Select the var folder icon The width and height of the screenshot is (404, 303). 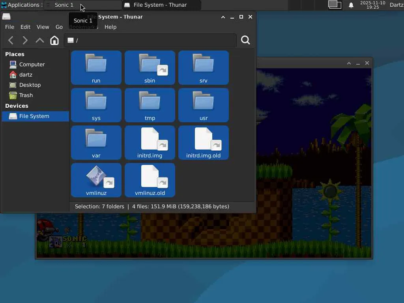pos(96,138)
